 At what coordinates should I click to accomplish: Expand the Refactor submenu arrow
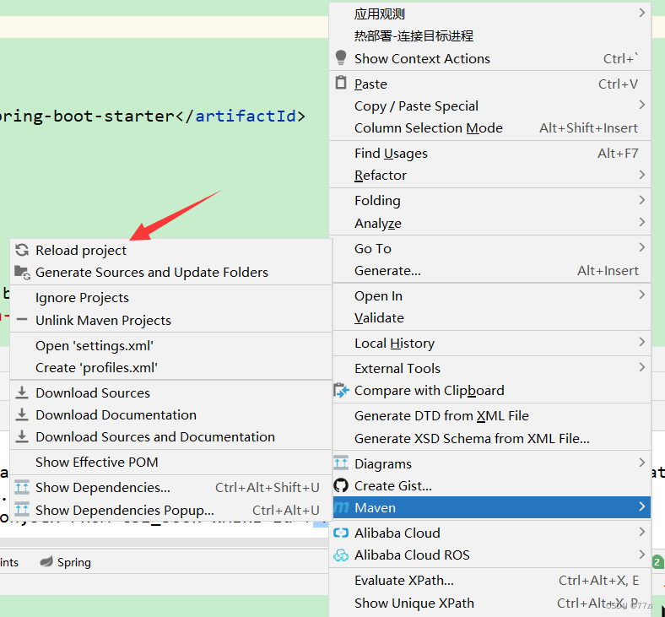pos(641,175)
